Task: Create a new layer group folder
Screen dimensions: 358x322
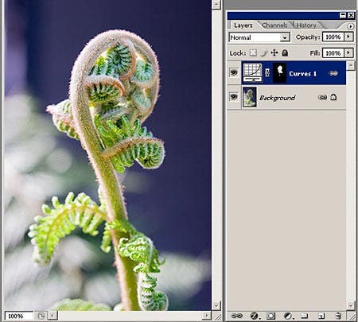Action: click(305, 316)
